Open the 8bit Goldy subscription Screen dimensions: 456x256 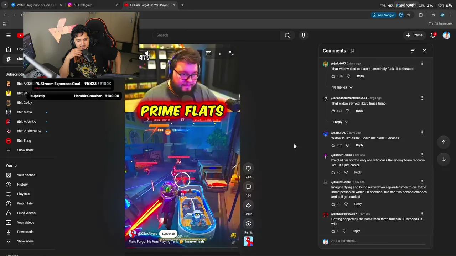24,103
